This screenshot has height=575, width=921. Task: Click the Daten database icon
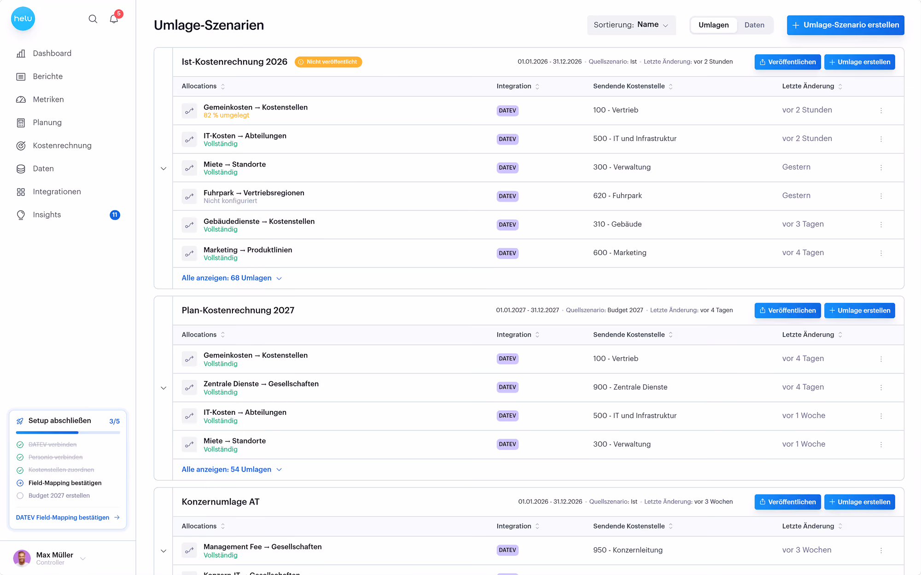tap(21, 168)
